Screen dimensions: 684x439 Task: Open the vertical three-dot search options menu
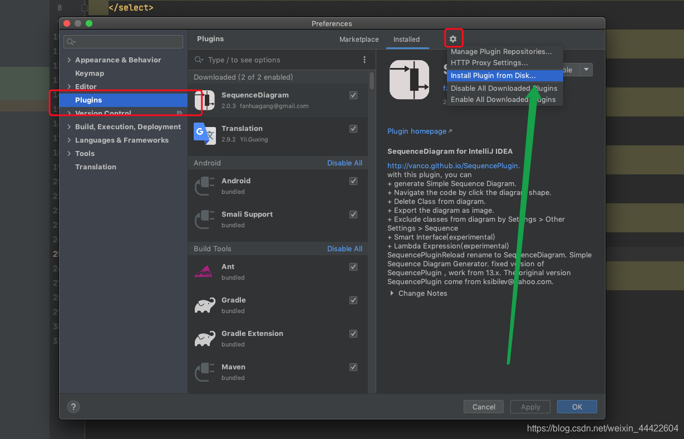(x=365, y=60)
